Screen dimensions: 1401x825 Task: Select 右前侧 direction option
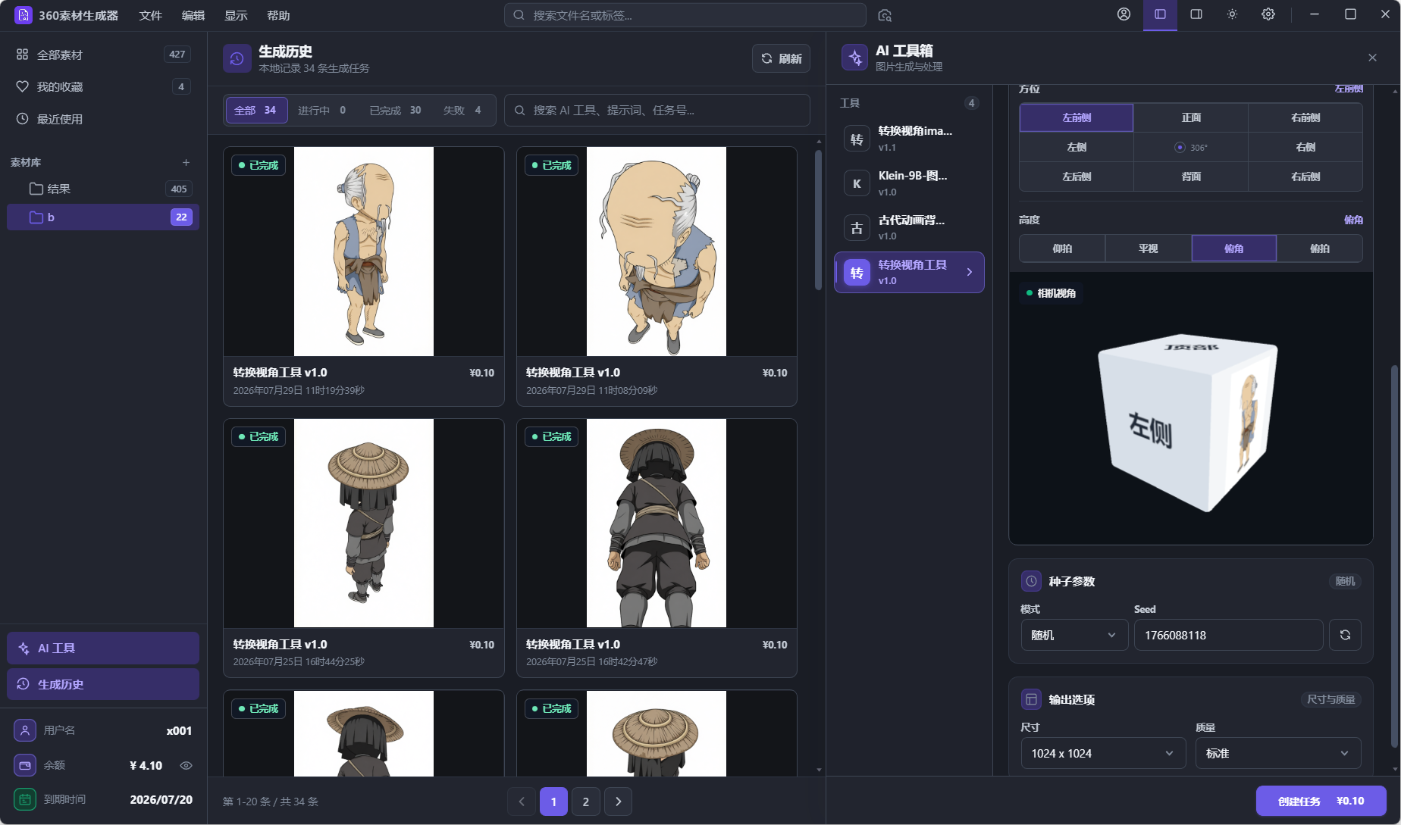click(1305, 117)
